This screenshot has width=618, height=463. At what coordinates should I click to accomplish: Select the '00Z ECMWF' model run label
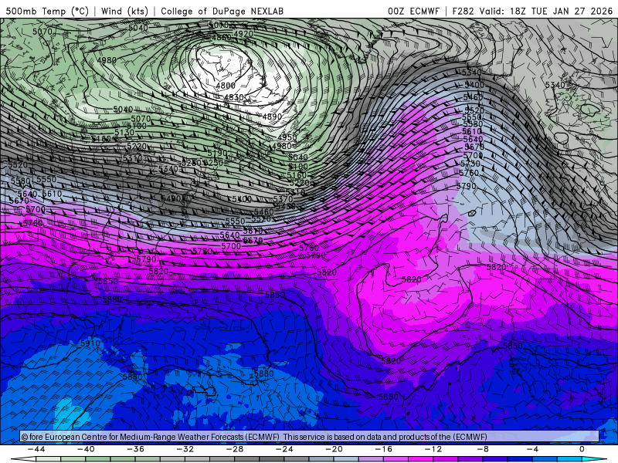click(413, 11)
